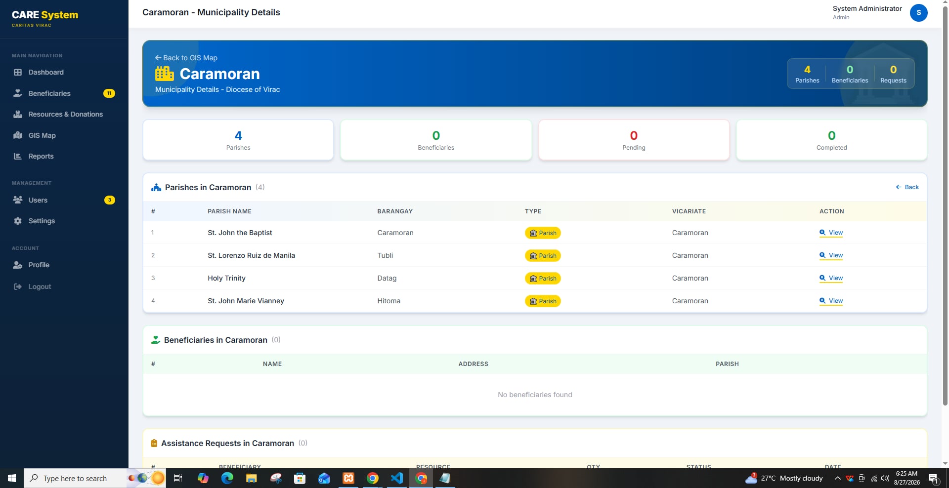Click the Pending stat card
Image resolution: width=949 pixels, height=488 pixels.
click(x=634, y=140)
